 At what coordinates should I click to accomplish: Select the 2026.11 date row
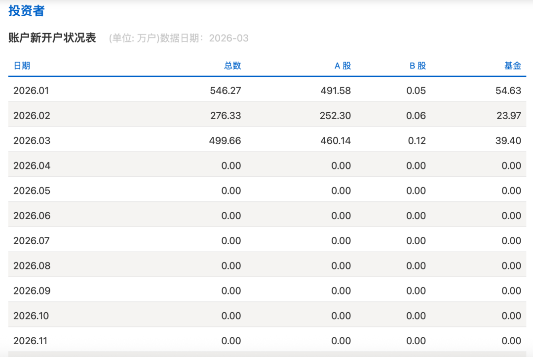click(31, 341)
